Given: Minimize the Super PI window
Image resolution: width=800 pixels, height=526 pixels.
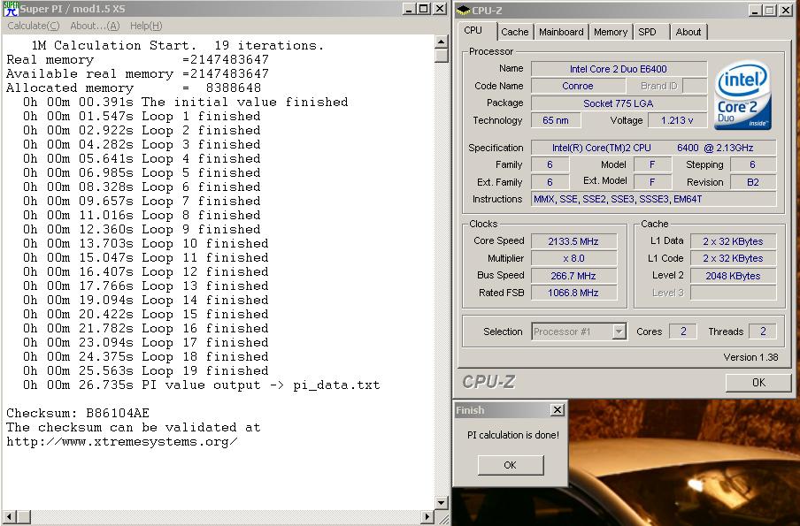Looking at the screenshot, I should [409, 9].
